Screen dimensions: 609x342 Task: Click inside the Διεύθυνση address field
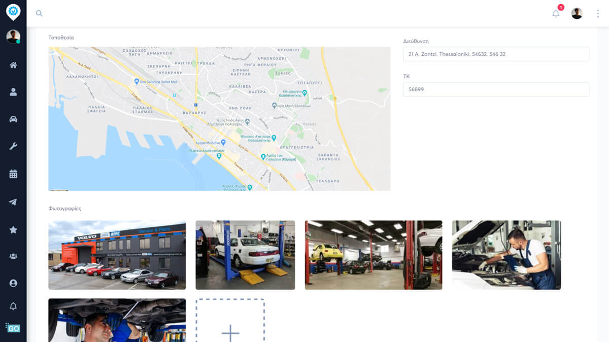click(x=496, y=54)
